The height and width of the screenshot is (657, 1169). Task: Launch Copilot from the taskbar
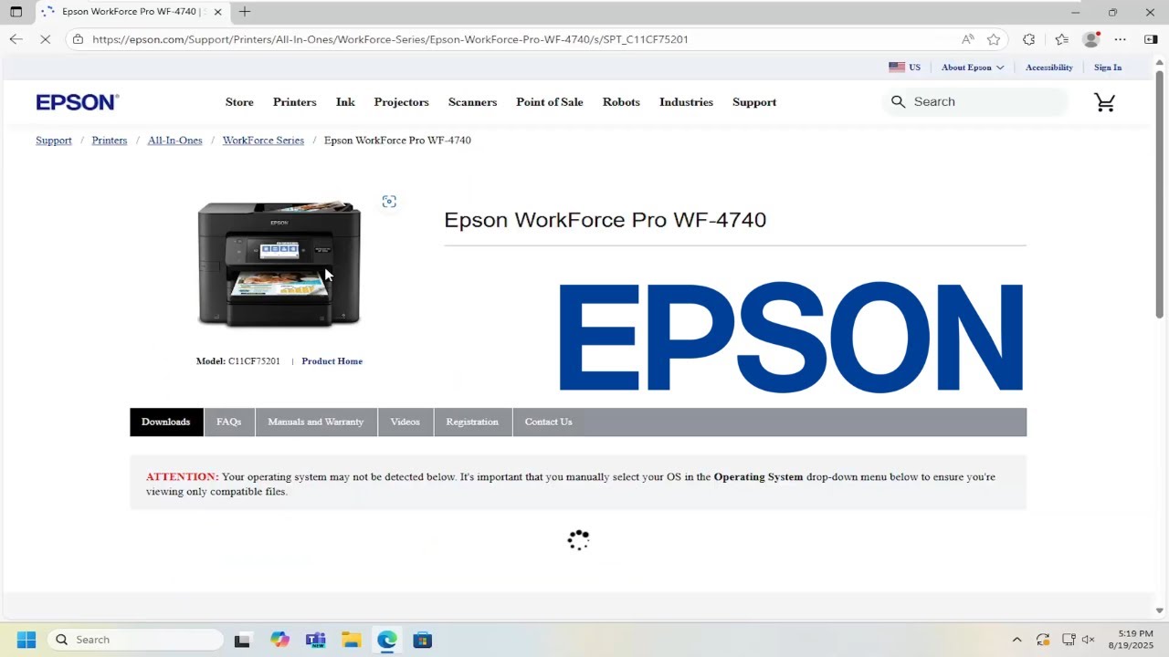tap(279, 640)
